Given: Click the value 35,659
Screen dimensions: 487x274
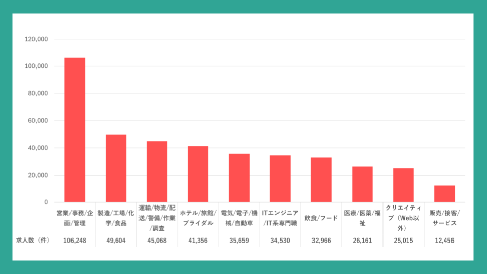Looking at the screenshot, I should point(239,241).
